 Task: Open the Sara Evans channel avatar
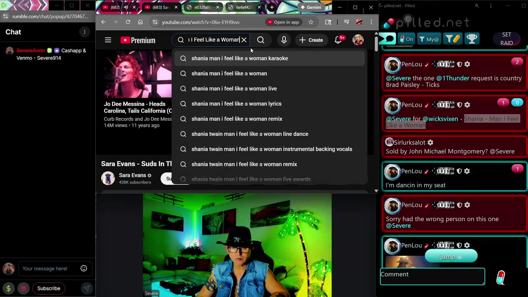[108, 178]
